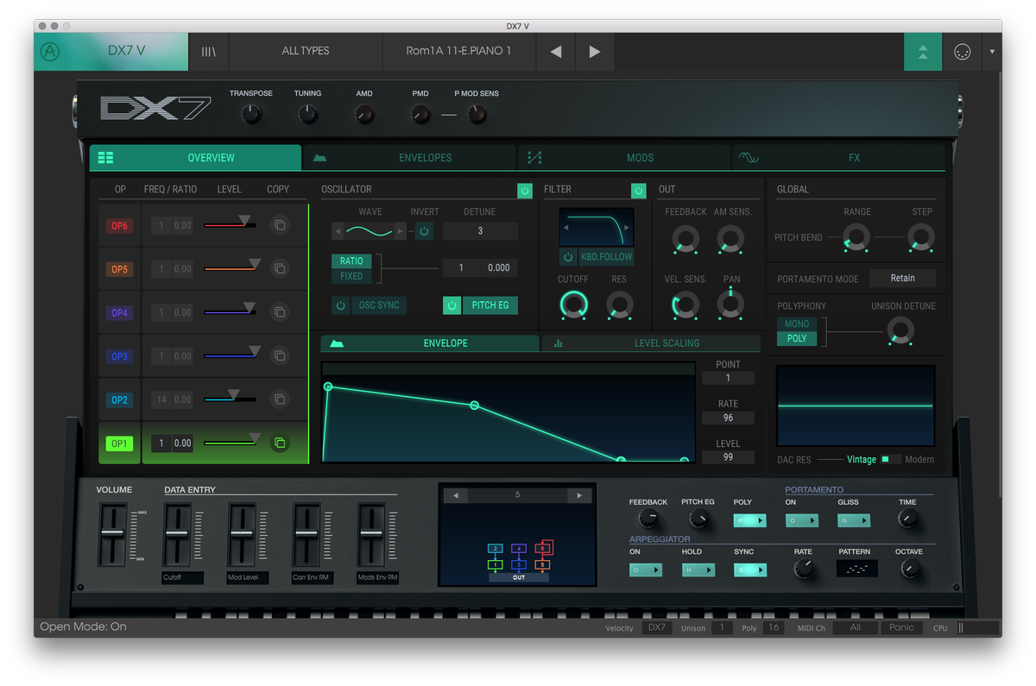The height and width of the screenshot is (686, 1036).
Task: Set polyphony to MONO
Action: click(797, 324)
